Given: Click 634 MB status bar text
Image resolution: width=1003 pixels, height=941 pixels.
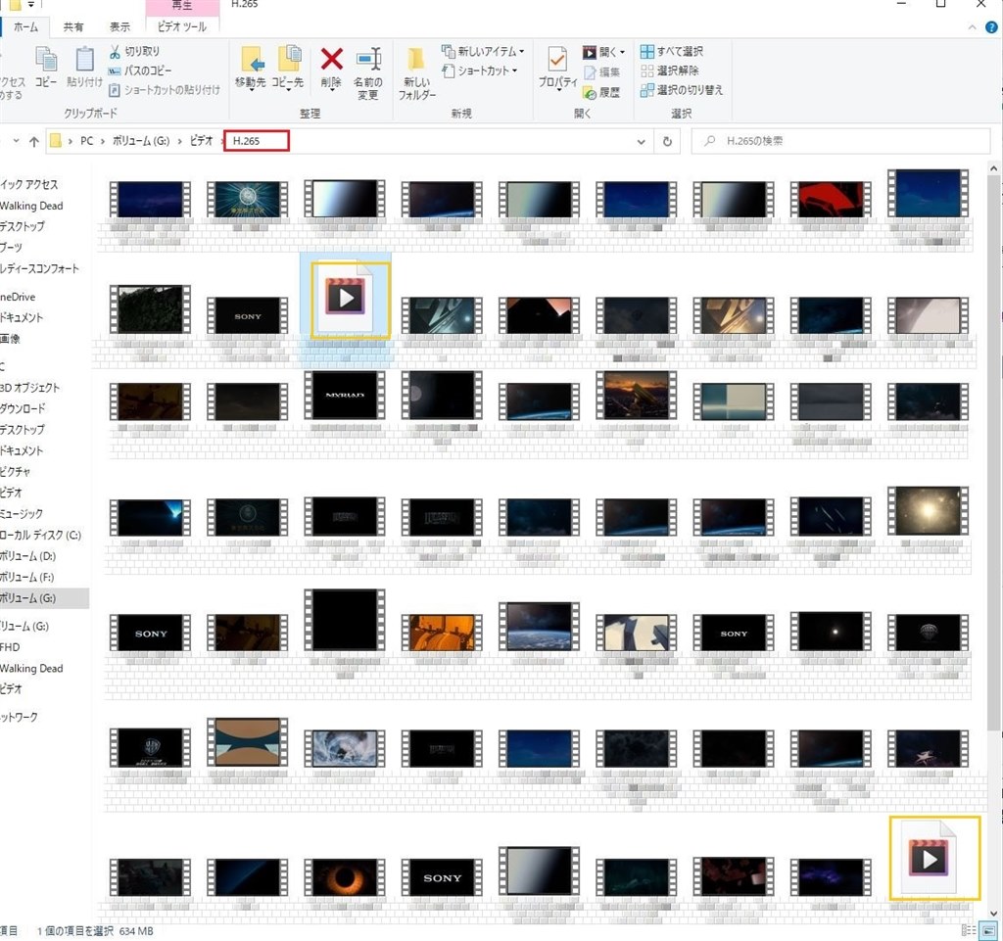Looking at the screenshot, I should click(x=135, y=931).
